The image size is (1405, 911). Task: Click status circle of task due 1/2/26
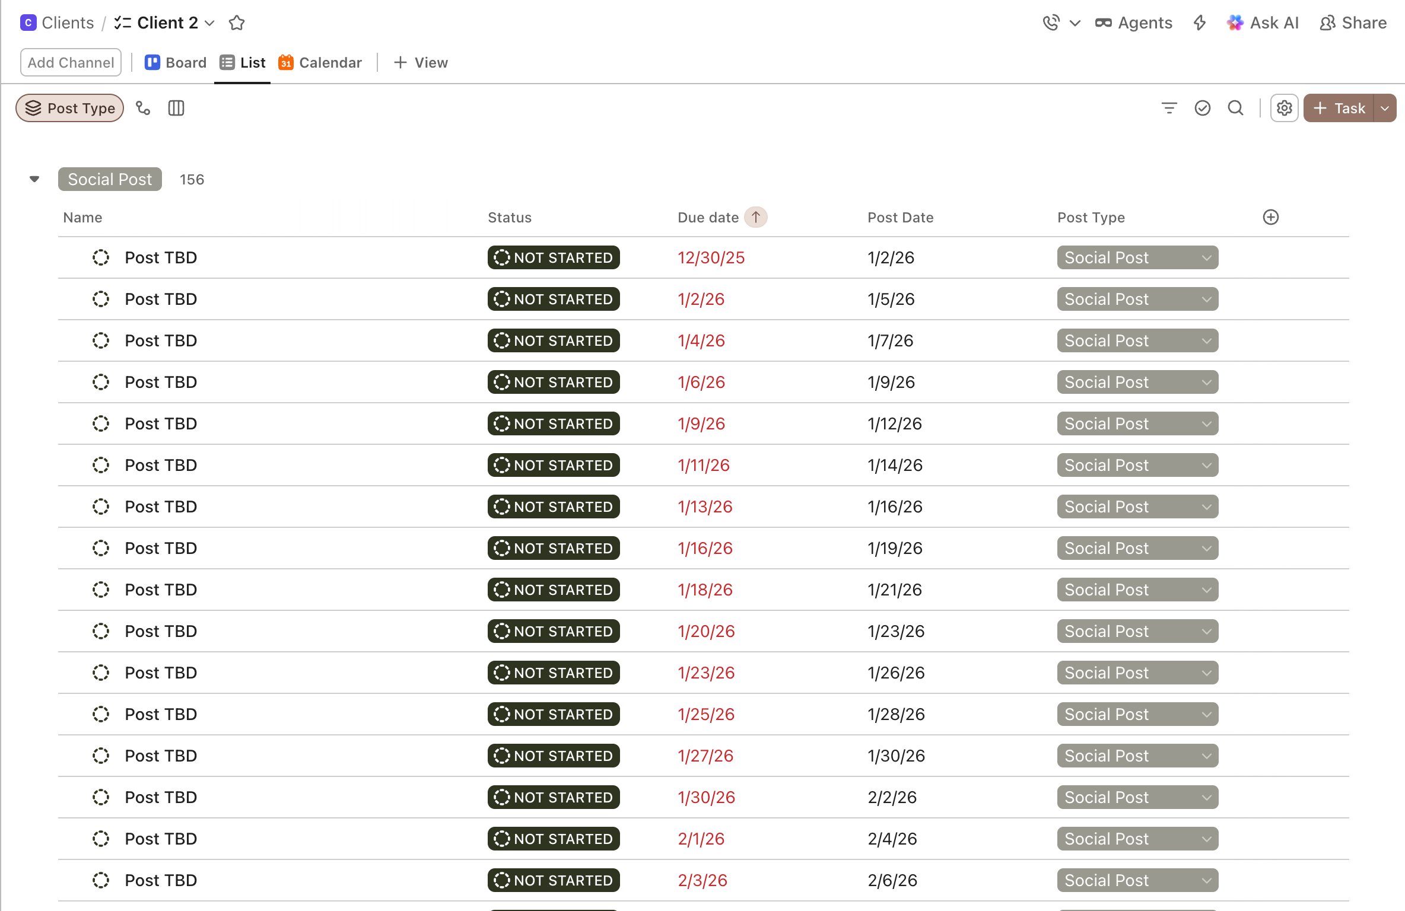coord(101,299)
